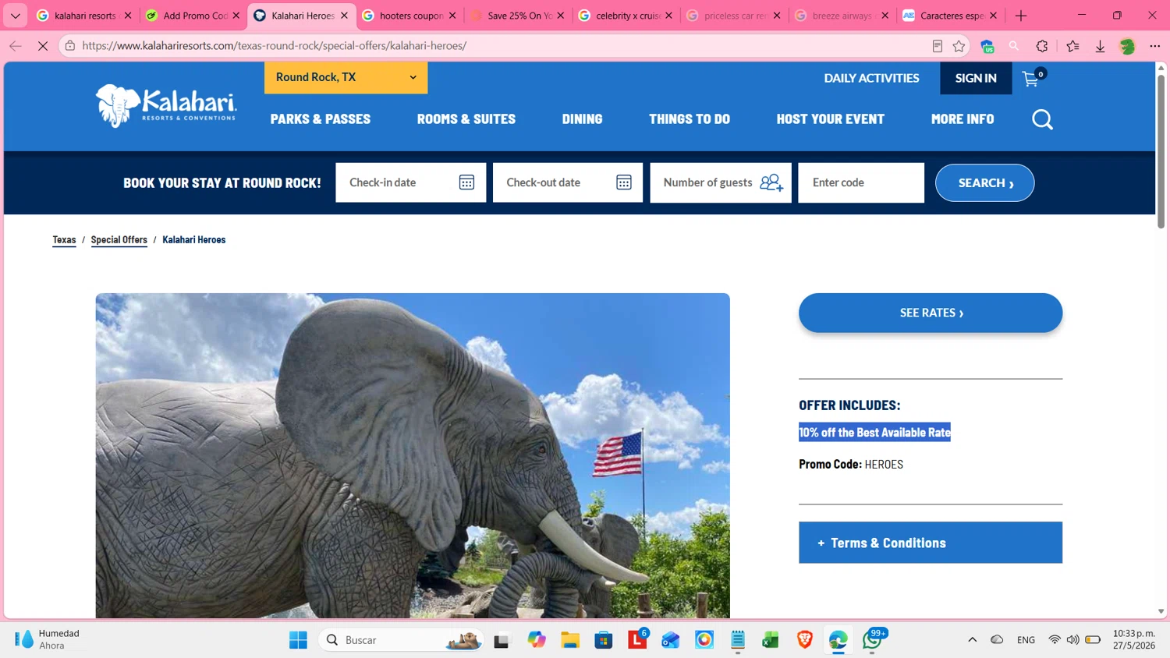Open the Round Rock, TX location dropdown
This screenshot has width=1170, height=658.
click(346, 77)
